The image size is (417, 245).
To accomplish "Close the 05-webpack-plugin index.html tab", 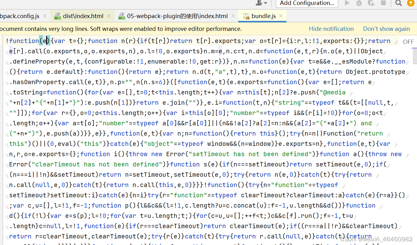I will 233,16.
